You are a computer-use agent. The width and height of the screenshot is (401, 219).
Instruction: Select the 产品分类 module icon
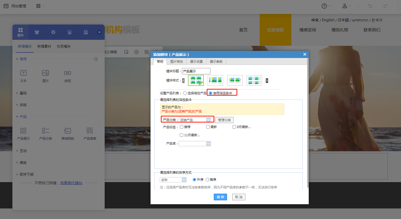pyautogui.click(x=46, y=131)
